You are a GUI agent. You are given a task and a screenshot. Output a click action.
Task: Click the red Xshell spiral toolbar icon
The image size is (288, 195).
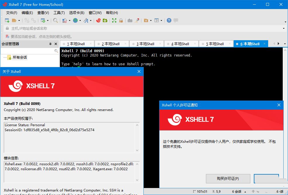(x=98, y=20)
